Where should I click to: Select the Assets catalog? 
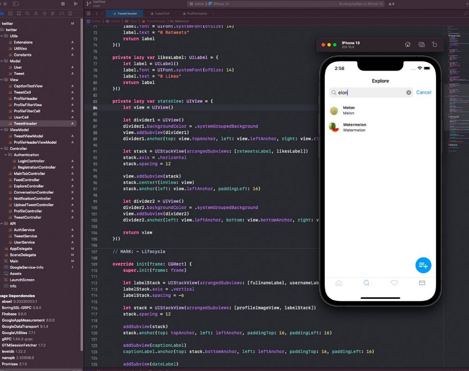point(16,274)
